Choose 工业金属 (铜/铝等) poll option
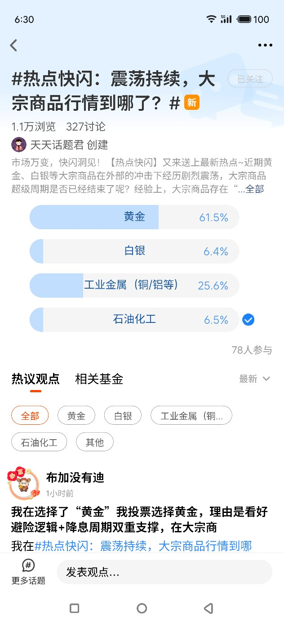 (x=134, y=286)
